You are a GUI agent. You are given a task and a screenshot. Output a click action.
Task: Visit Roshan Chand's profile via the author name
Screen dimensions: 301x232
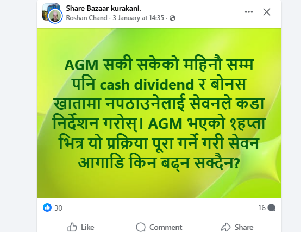pos(86,18)
